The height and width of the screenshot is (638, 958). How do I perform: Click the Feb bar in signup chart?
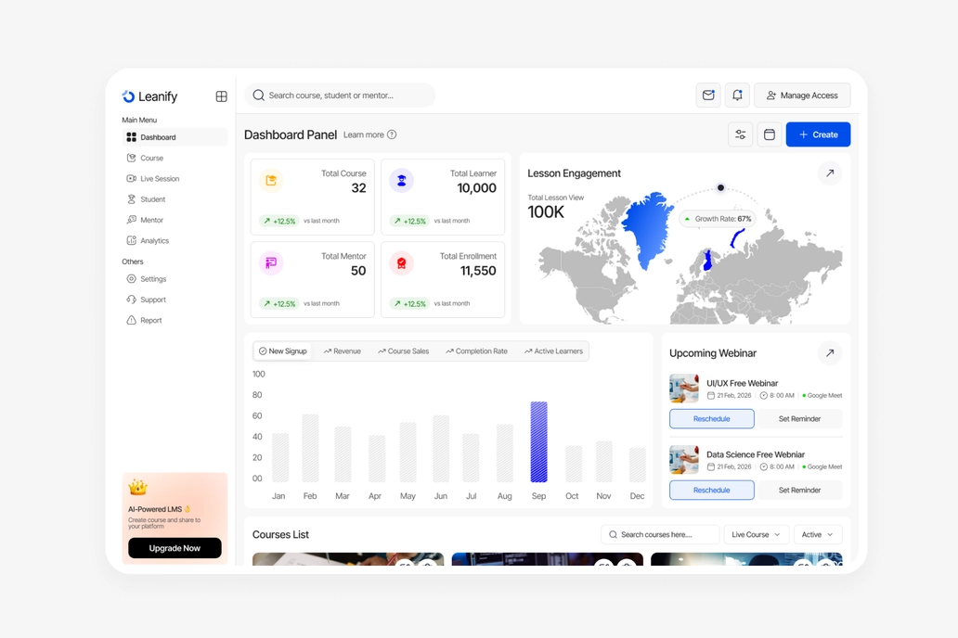[310, 448]
